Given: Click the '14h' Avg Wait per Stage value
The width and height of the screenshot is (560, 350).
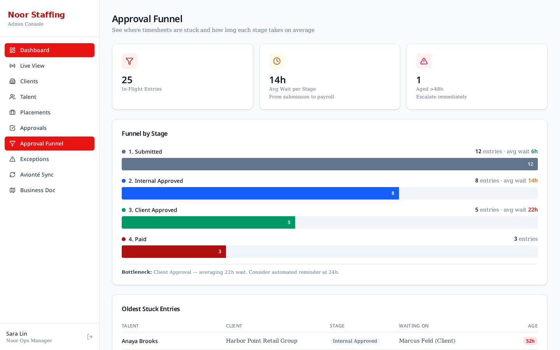Looking at the screenshot, I should (277, 80).
